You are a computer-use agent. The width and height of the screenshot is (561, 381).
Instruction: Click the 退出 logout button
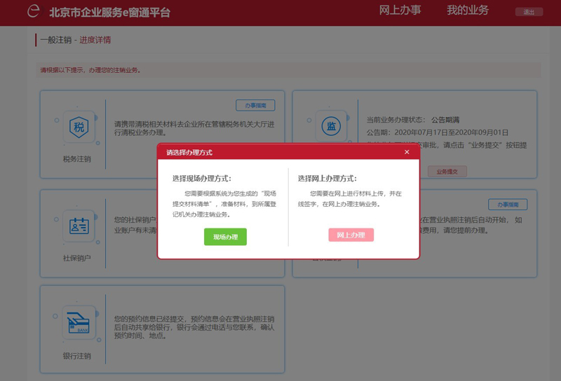(529, 12)
